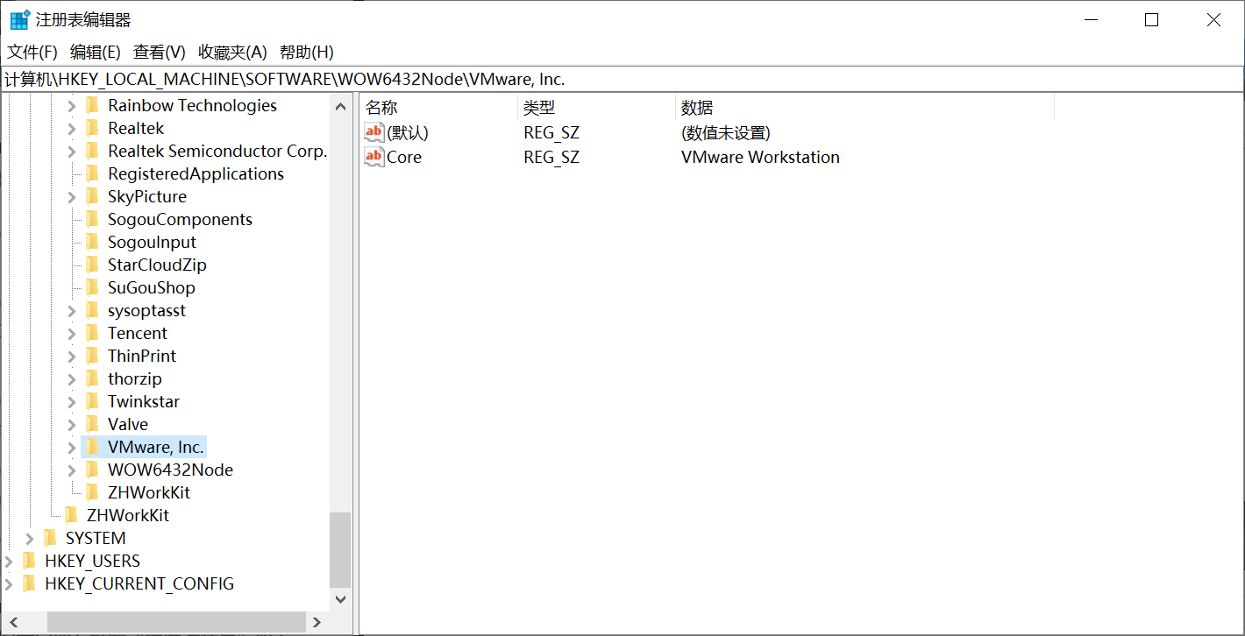Viewport: 1245px width, 636px height.
Task: Expand the HKEY_USERS hive
Action: point(9,562)
